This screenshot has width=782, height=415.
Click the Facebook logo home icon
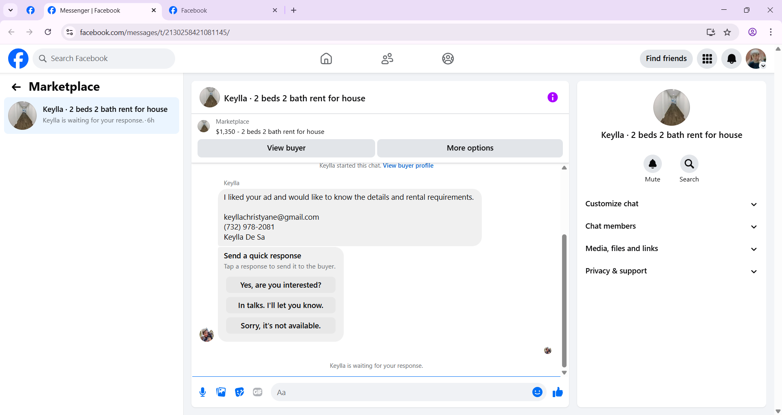tap(18, 59)
